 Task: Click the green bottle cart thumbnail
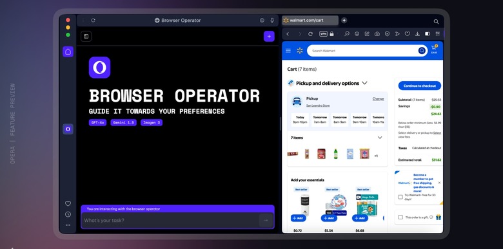(335, 154)
